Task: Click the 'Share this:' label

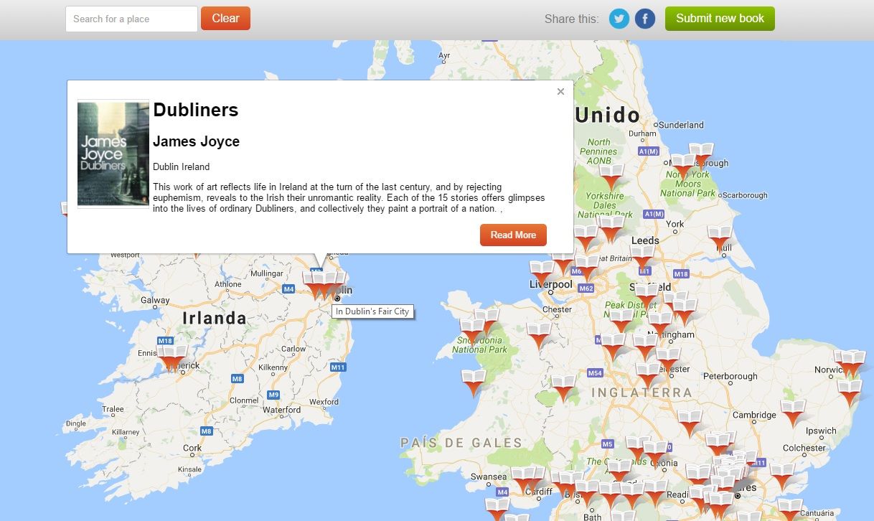Action: 571,19
